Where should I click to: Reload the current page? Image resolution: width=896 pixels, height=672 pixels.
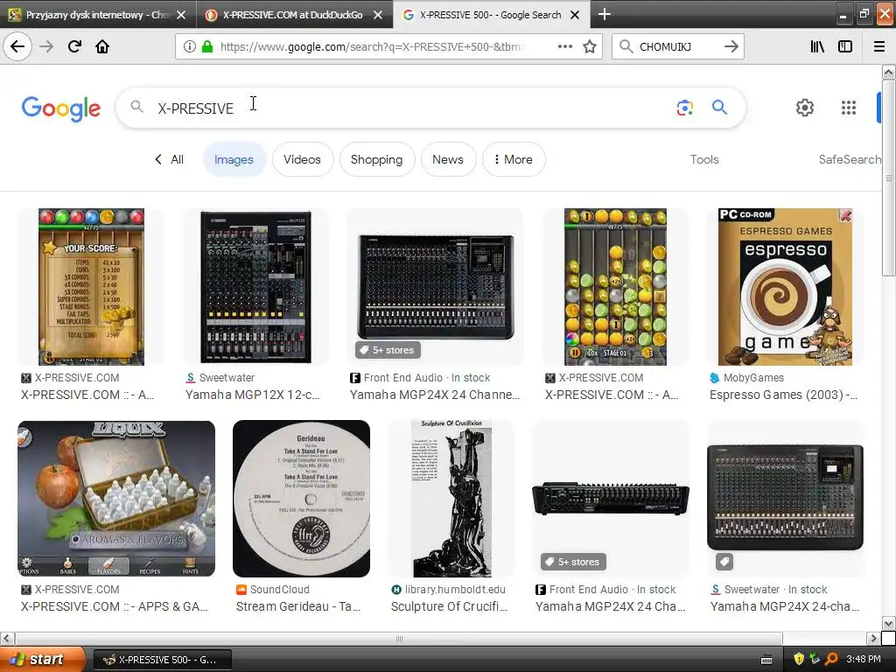point(74,46)
